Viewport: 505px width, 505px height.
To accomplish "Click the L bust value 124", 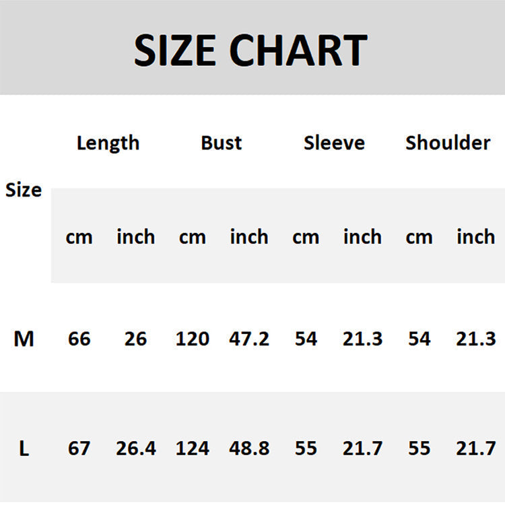I will pos(193,448).
